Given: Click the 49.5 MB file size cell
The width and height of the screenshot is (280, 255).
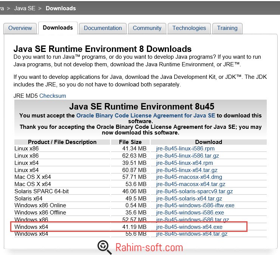Looking at the screenshot, I should (136, 199).
